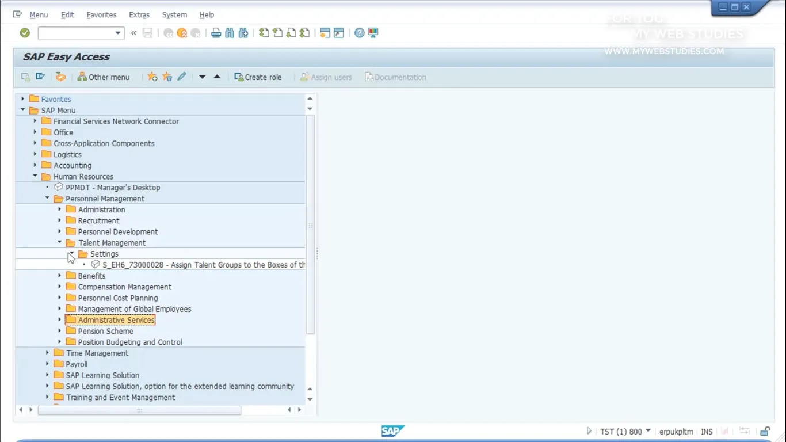Click Move Favorites Up arrow

tap(217, 77)
